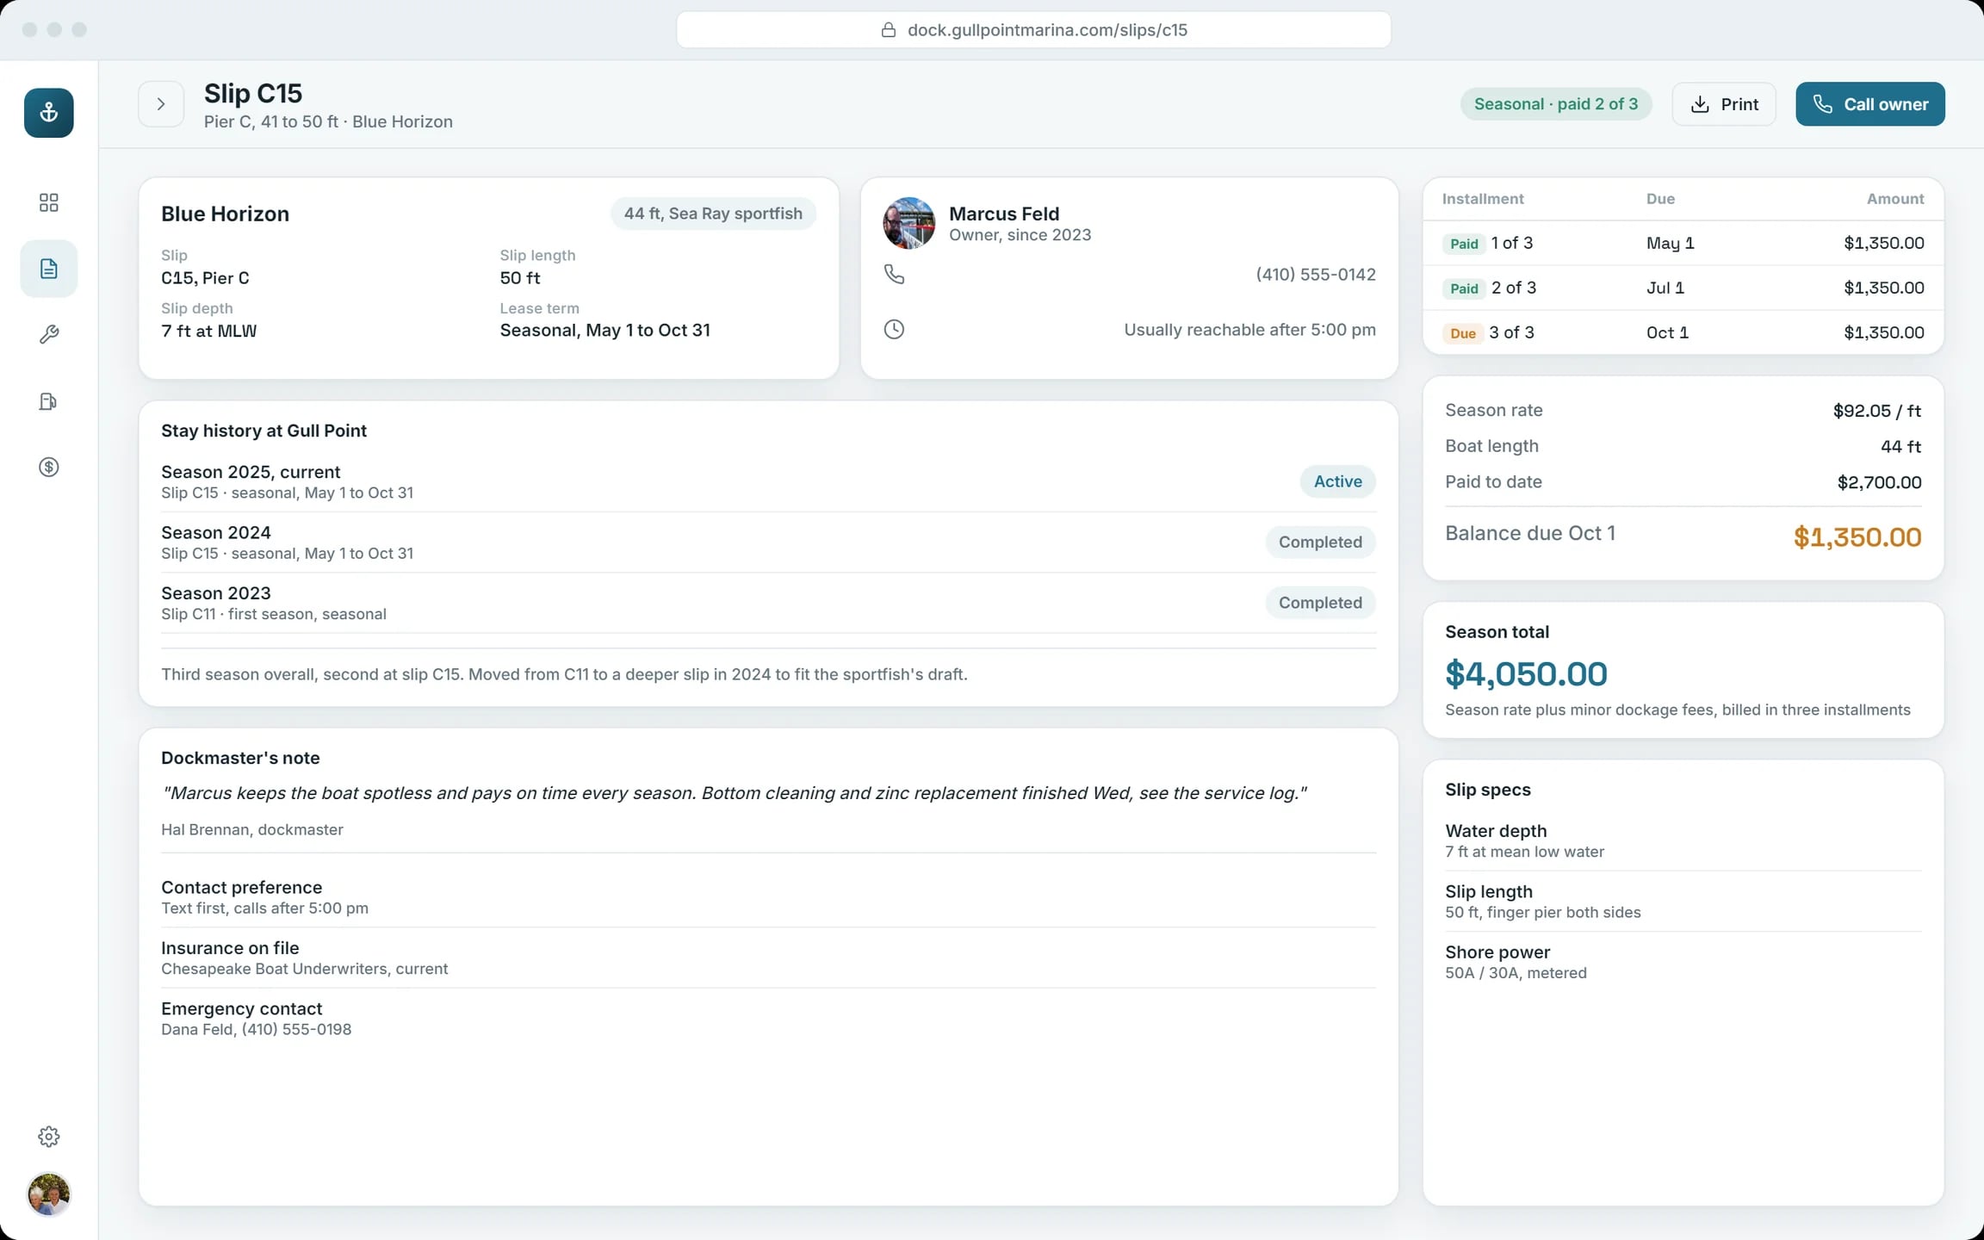Click the anchor marina logo

tap(48, 113)
